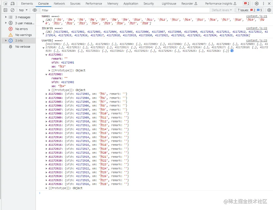273x210 pixels.
Task: Open content.js:23 source link
Action: (x=257, y=40)
